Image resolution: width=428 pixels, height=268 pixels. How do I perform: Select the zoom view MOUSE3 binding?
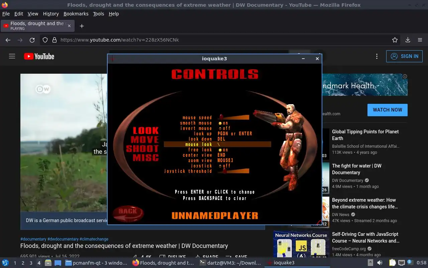211,160
